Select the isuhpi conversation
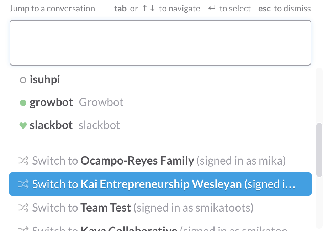This screenshot has height=240, width=323. pyautogui.click(x=45, y=80)
